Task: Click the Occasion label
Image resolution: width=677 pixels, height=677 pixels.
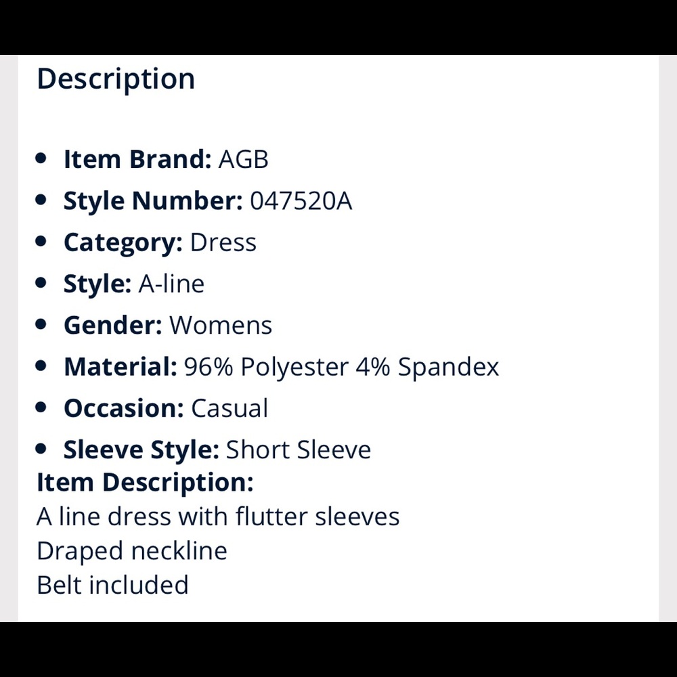Action: point(124,408)
